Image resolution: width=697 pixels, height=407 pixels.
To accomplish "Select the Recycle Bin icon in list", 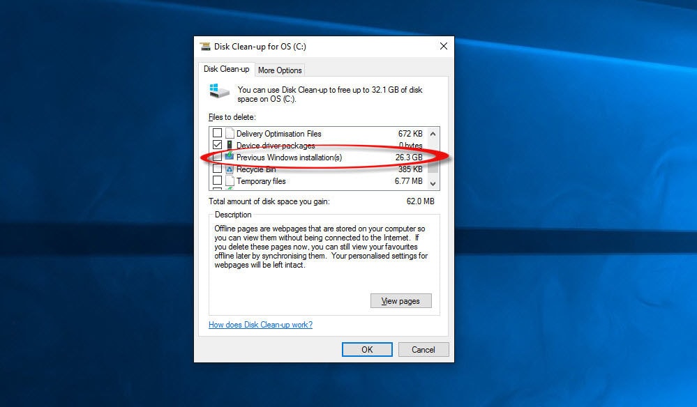I will (x=230, y=169).
